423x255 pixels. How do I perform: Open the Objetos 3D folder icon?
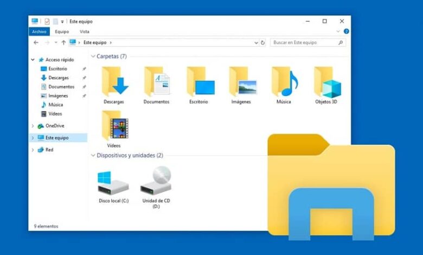[327, 81]
